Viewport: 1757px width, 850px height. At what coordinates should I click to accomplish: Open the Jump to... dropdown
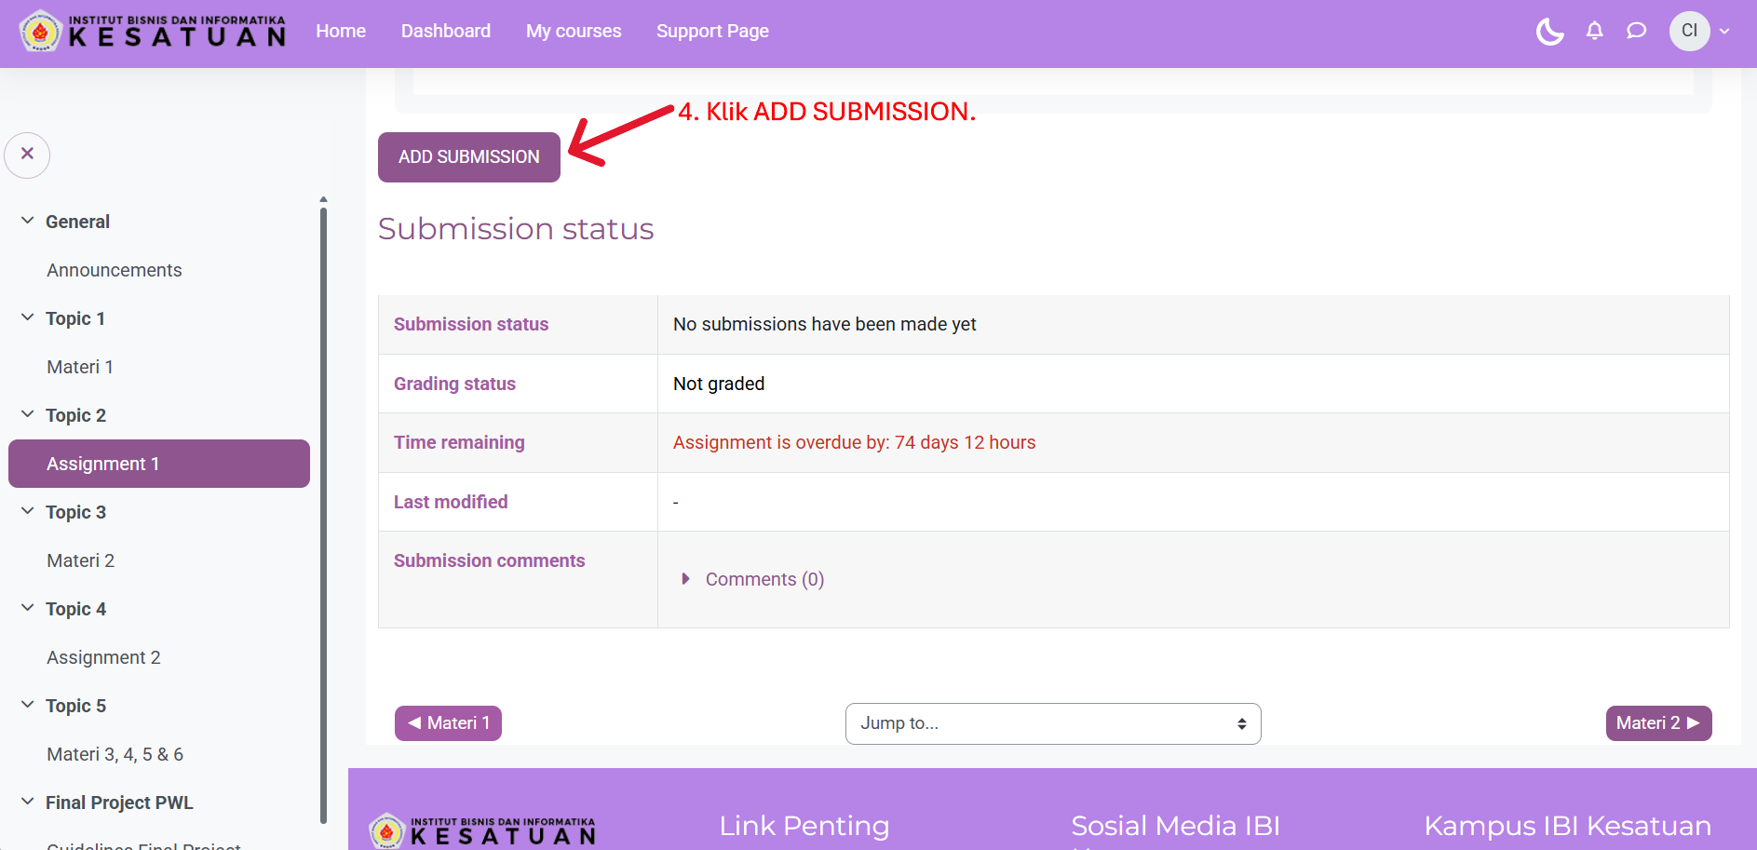tap(1052, 723)
